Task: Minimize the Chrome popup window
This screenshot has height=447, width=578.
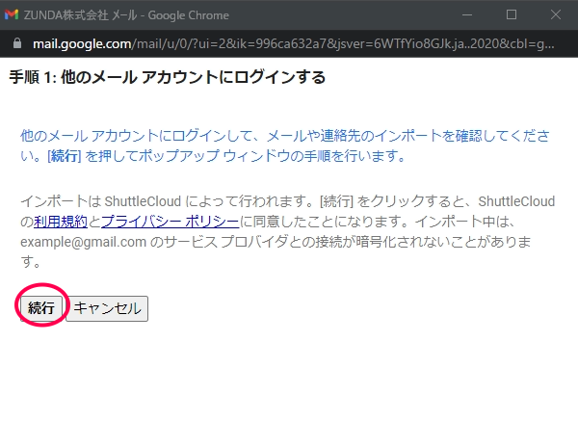Action: pyautogui.click(x=467, y=14)
